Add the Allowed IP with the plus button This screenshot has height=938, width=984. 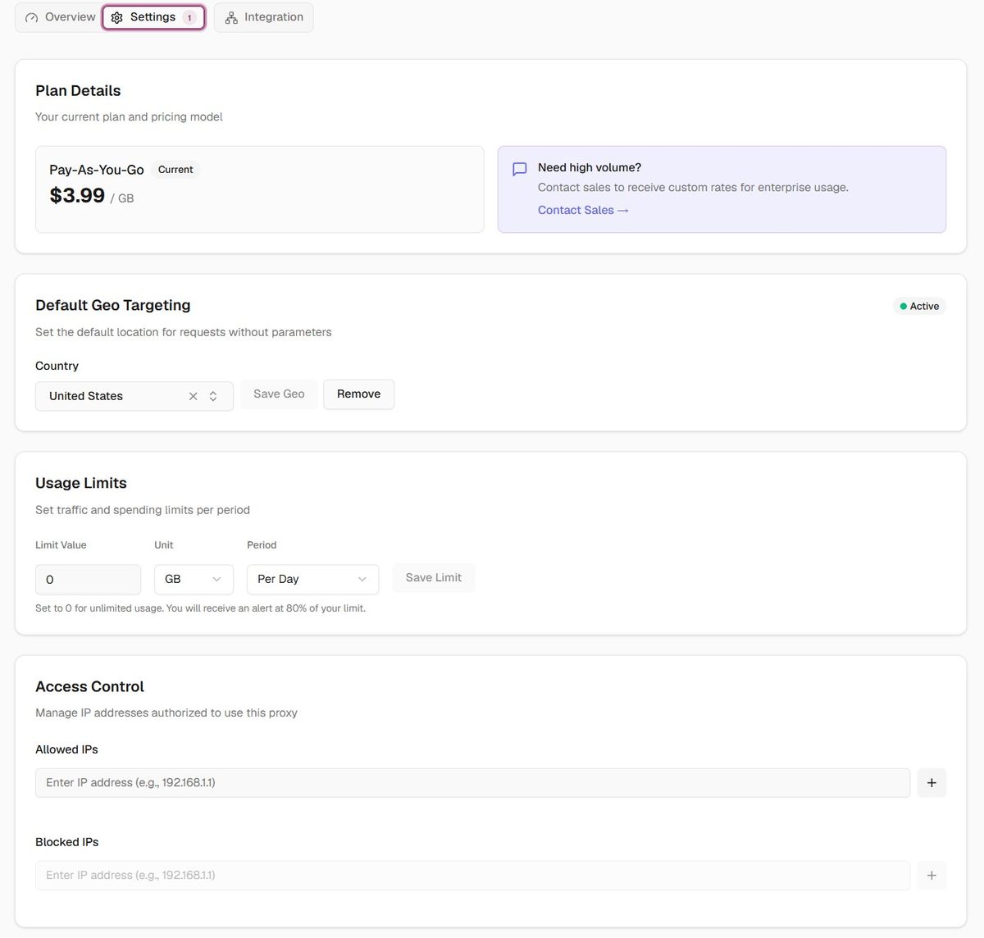[932, 783]
